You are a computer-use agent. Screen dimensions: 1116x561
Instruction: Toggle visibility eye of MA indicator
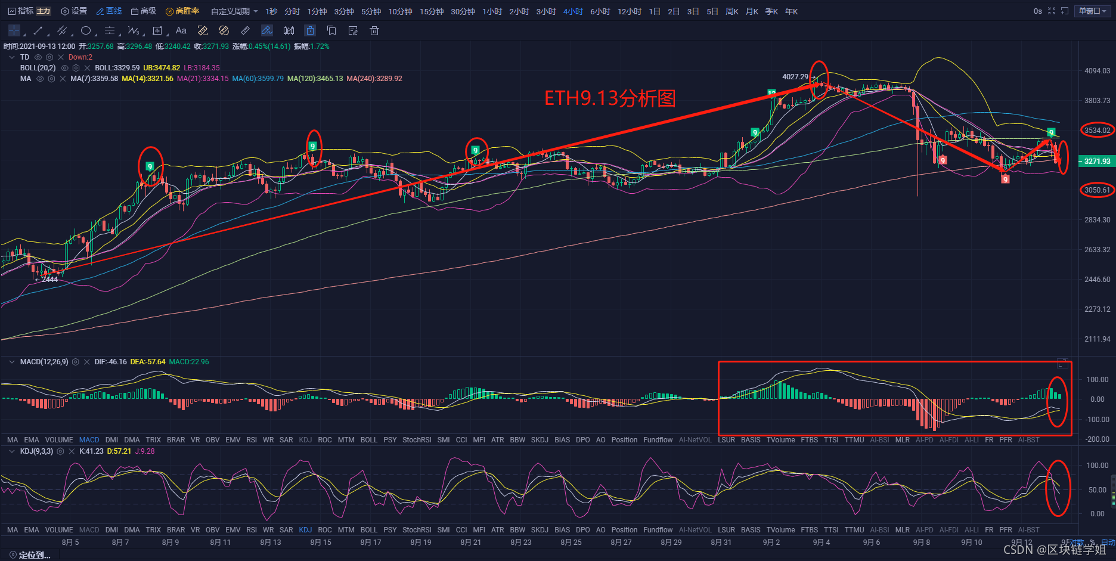41,79
